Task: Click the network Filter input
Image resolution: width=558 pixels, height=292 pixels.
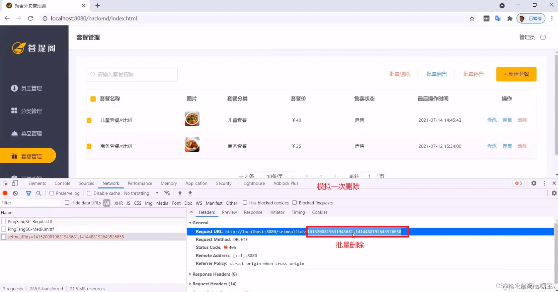Action: [x=31, y=203]
